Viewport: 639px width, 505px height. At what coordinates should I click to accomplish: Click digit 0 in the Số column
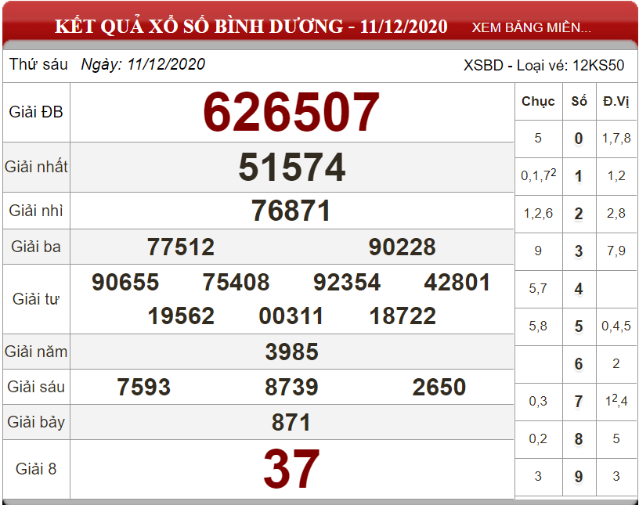[x=579, y=139]
